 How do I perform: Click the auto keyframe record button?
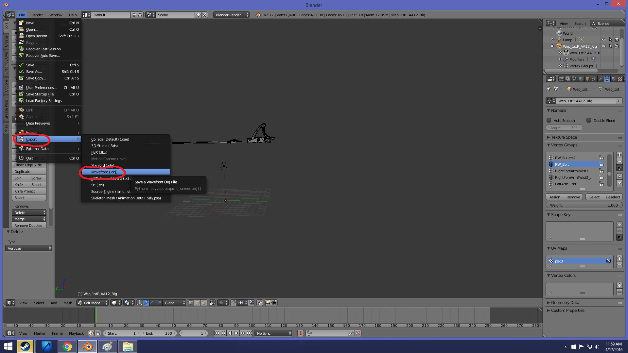click(x=300, y=333)
